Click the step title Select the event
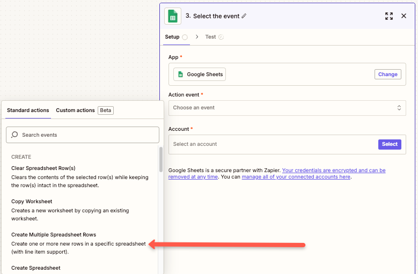The width and height of the screenshot is (418, 274). pyautogui.click(x=216, y=16)
